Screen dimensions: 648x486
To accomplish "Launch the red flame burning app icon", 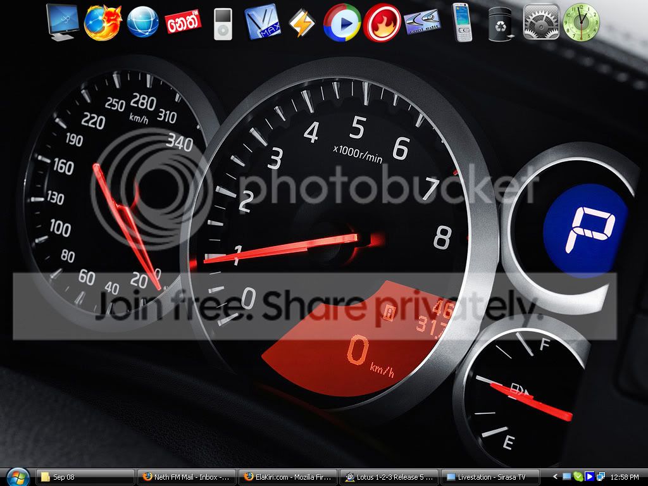I will tap(382, 23).
